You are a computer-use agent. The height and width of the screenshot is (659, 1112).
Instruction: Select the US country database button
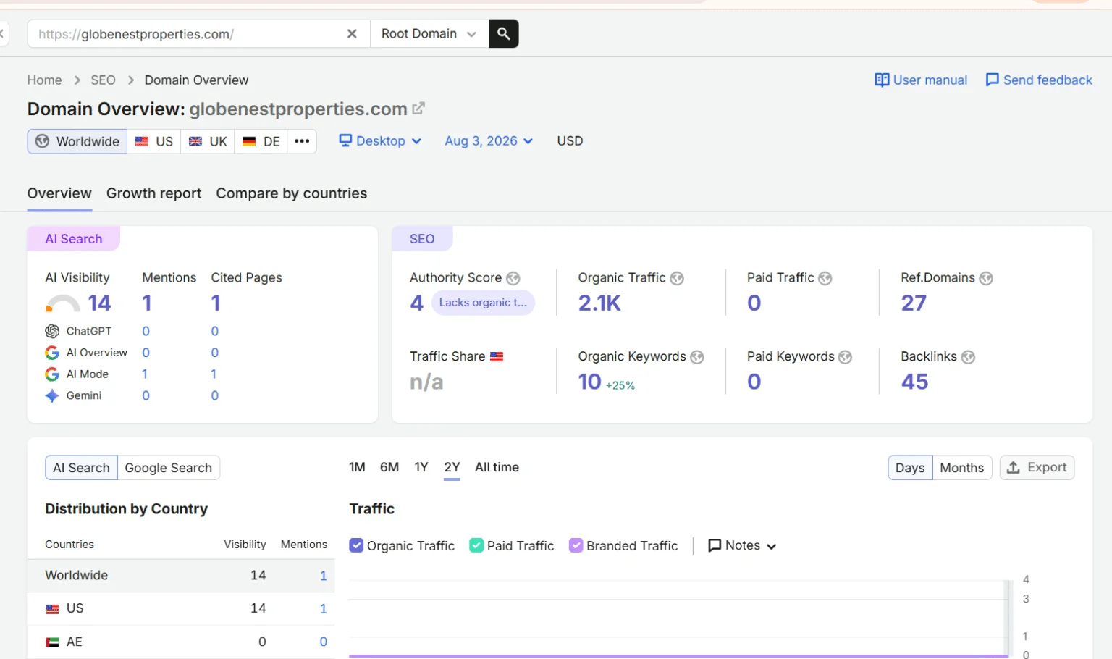pos(154,141)
